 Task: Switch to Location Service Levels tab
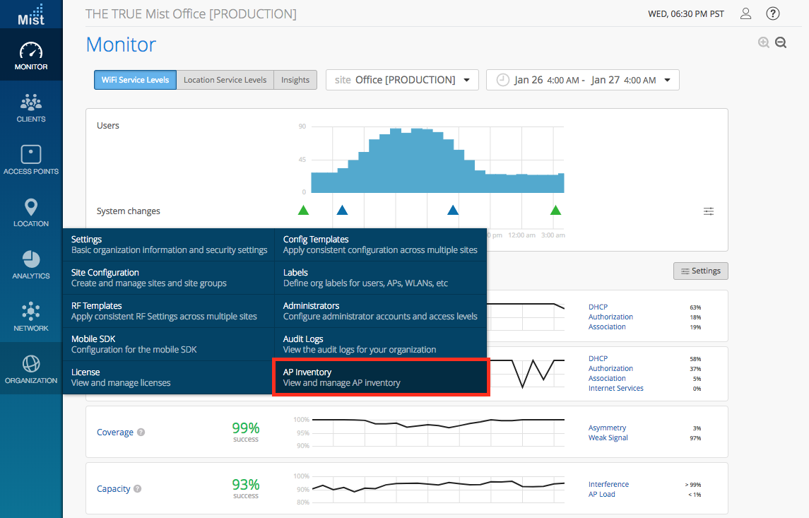(x=225, y=80)
